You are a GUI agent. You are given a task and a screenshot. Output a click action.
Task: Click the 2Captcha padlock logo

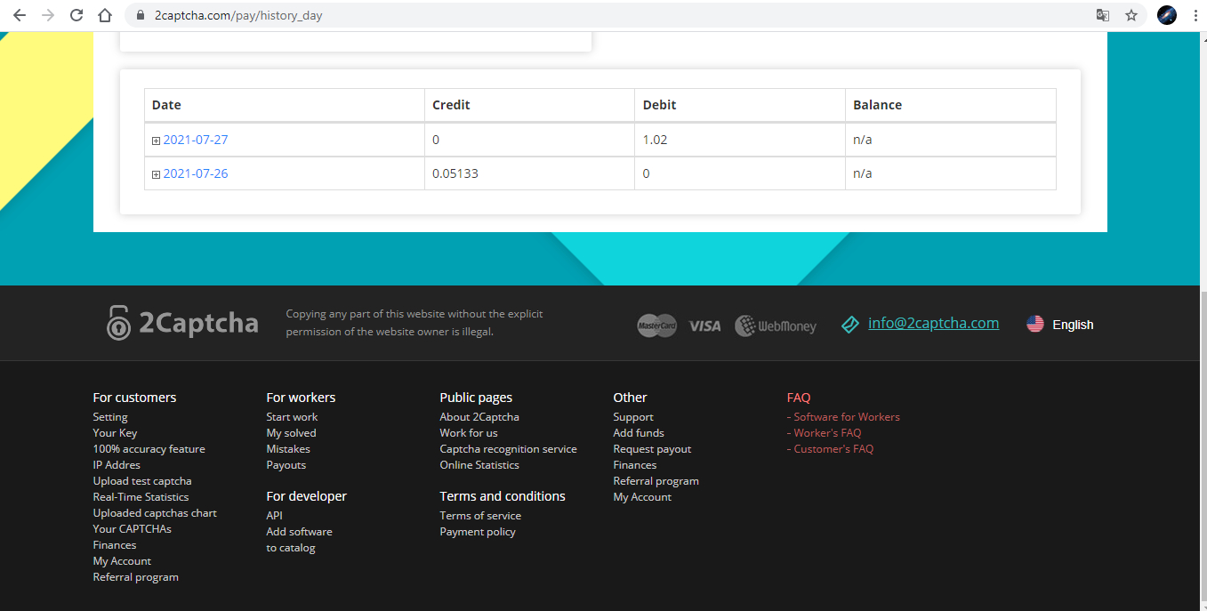pos(118,323)
